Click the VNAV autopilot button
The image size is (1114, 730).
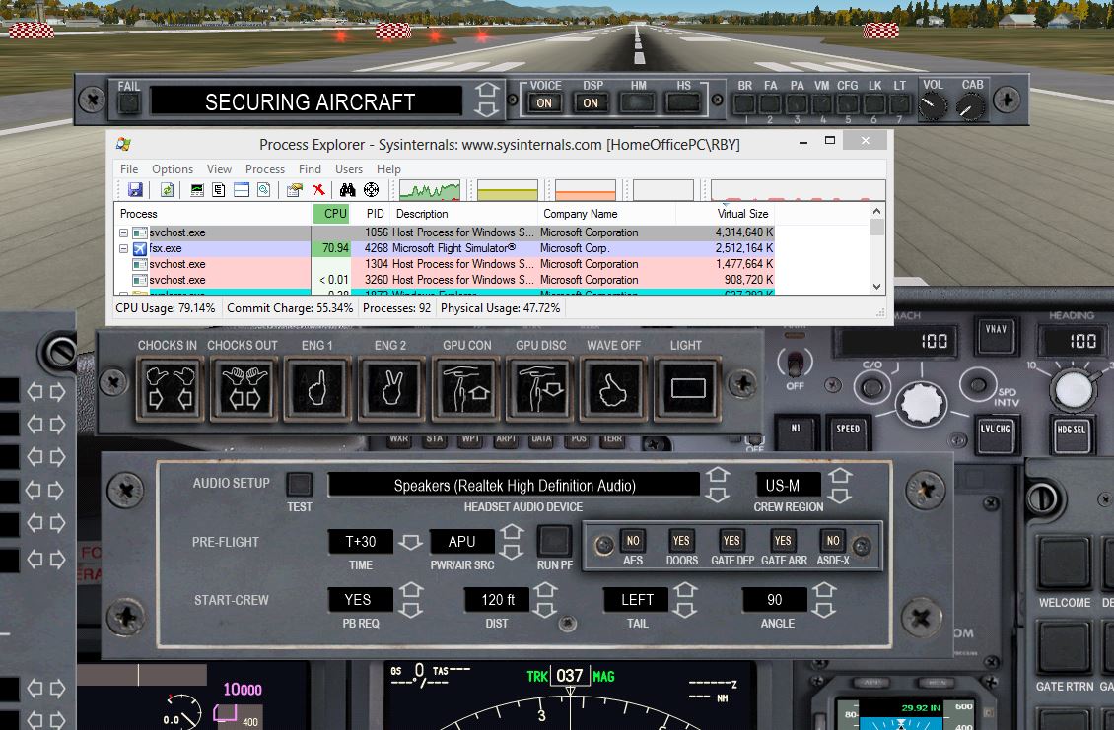[x=996, y=337]
